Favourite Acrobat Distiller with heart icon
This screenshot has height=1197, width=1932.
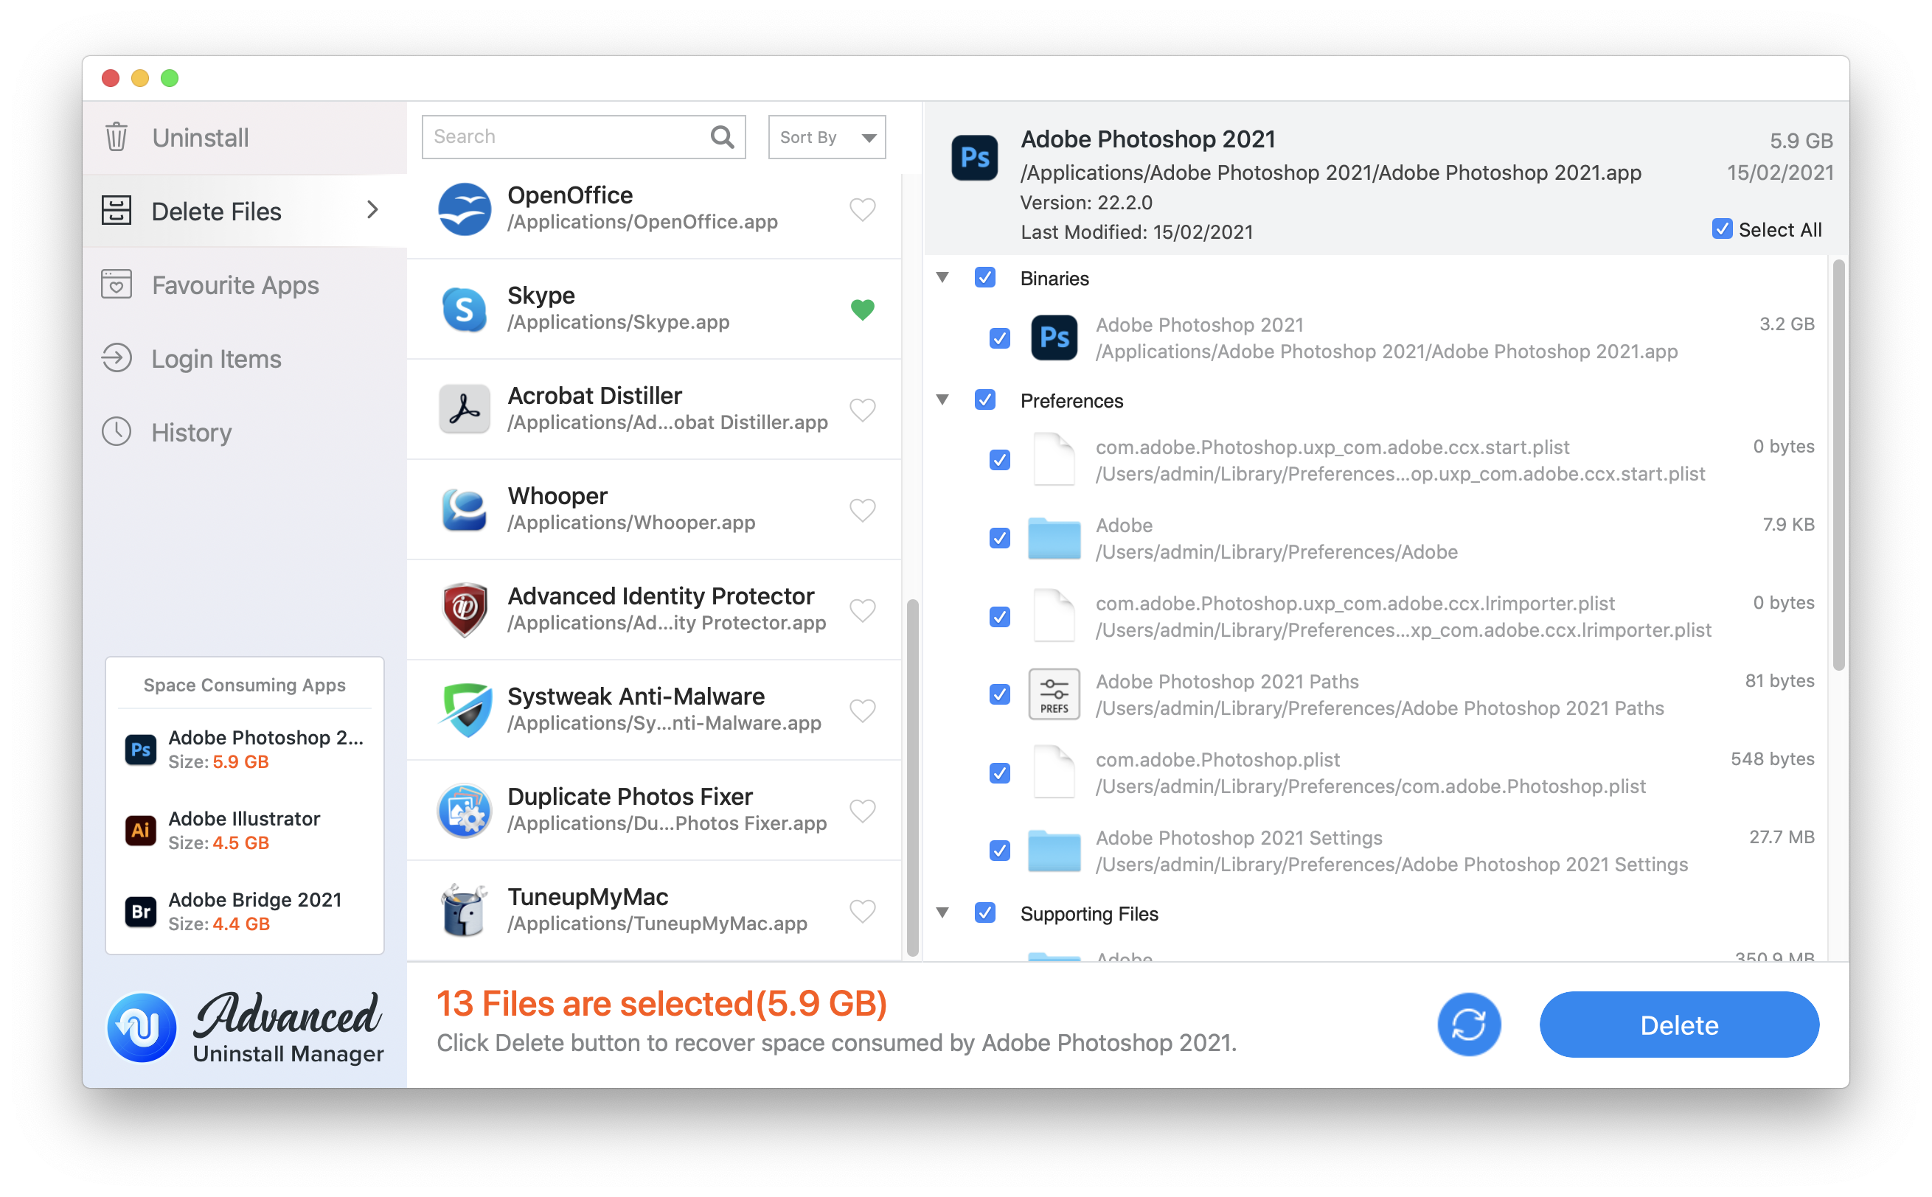point(862,410)
